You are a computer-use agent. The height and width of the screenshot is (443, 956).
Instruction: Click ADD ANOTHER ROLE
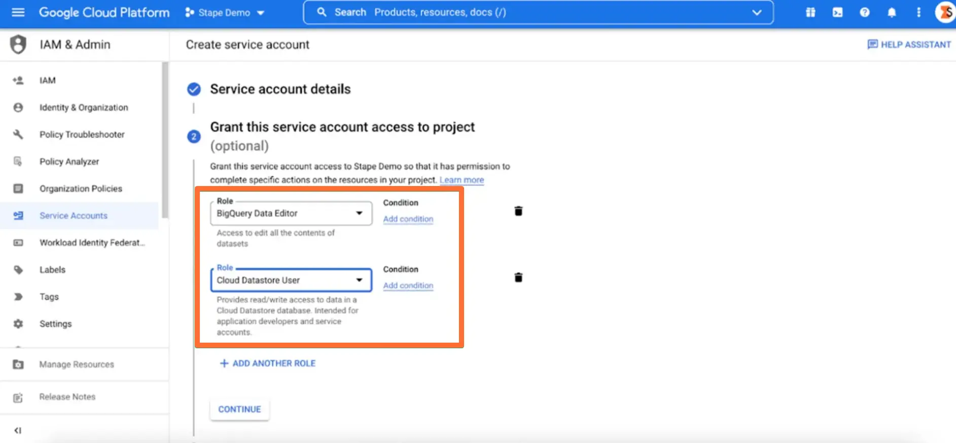click(267, 363)
